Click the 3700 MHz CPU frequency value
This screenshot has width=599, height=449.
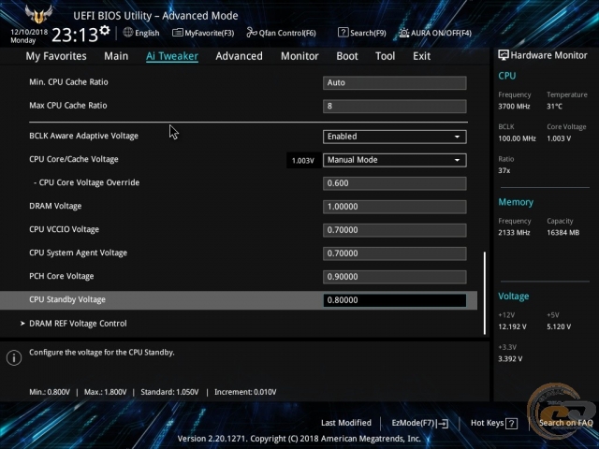pos(514,106)
